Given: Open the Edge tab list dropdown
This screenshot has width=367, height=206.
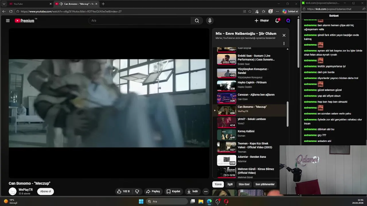Looking at the screenshot, I should pos(4,4).
